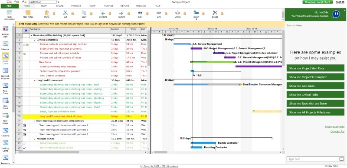Outdent the selected task
The width and height of the screenshot is (347, 168).
click(103, 14)
